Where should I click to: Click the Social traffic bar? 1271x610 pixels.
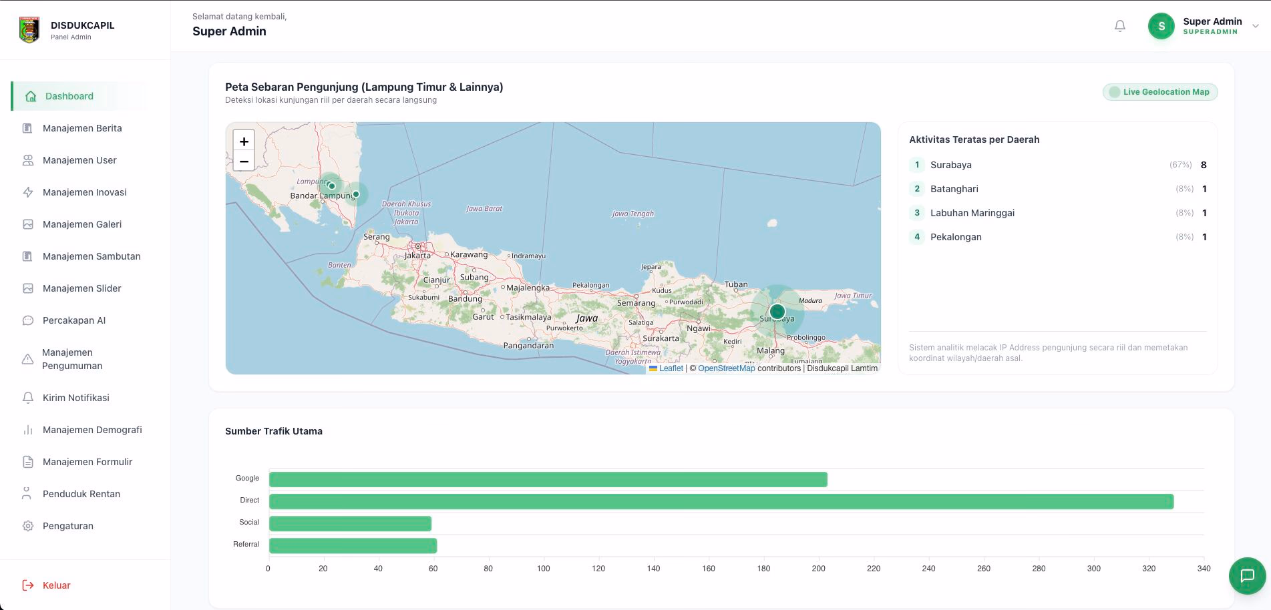tap(350, 523)
